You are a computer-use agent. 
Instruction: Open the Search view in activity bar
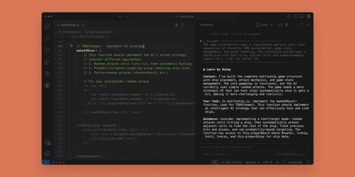tap(47, 38)
